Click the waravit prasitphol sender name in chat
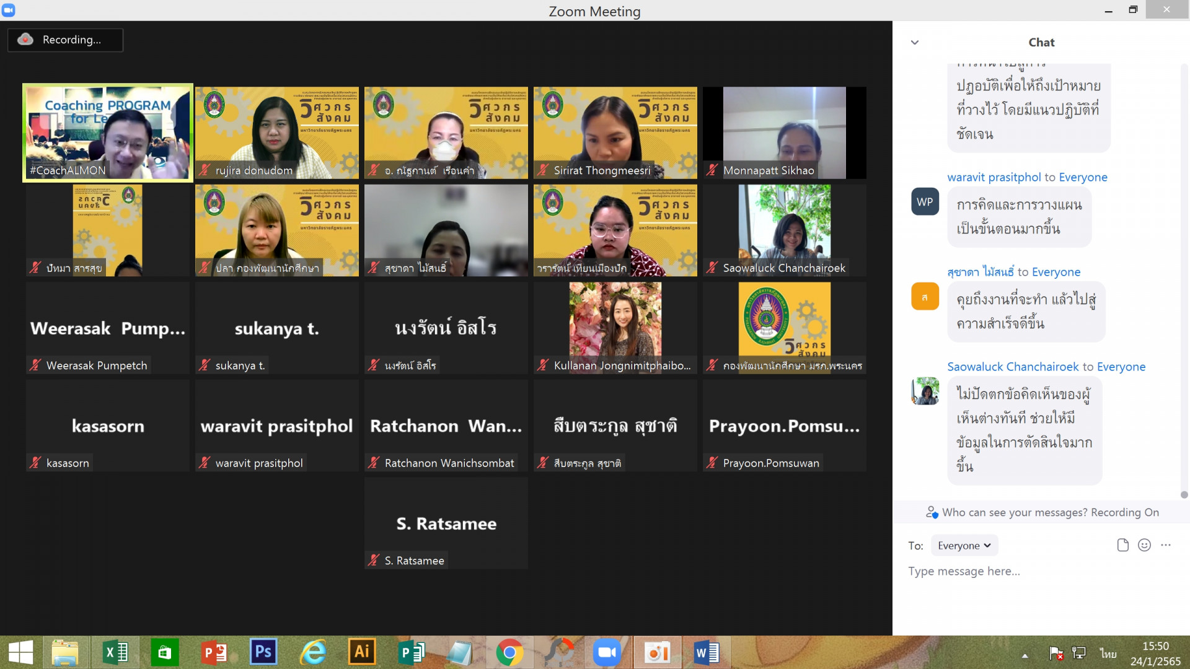1190x669 pixels. coord(994,177)
